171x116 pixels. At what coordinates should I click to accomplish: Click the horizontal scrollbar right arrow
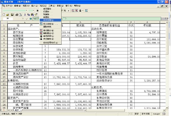(x=164, y=110)
